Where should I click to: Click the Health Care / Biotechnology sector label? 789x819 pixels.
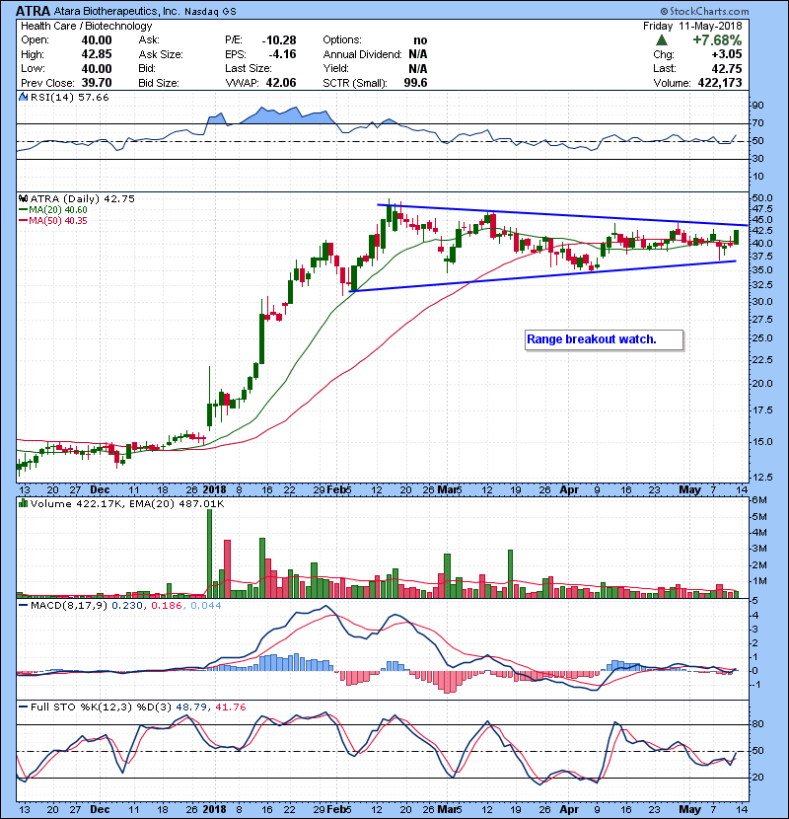(x=86, y=26)
